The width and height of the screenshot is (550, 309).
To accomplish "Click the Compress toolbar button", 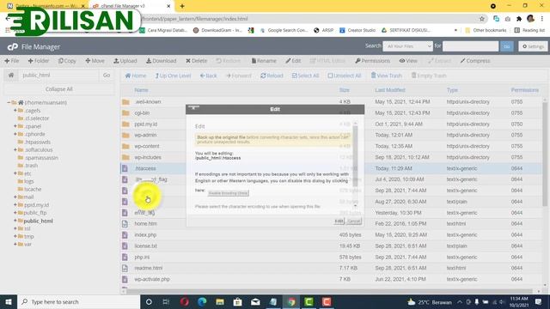I will (x=475, y=61).
